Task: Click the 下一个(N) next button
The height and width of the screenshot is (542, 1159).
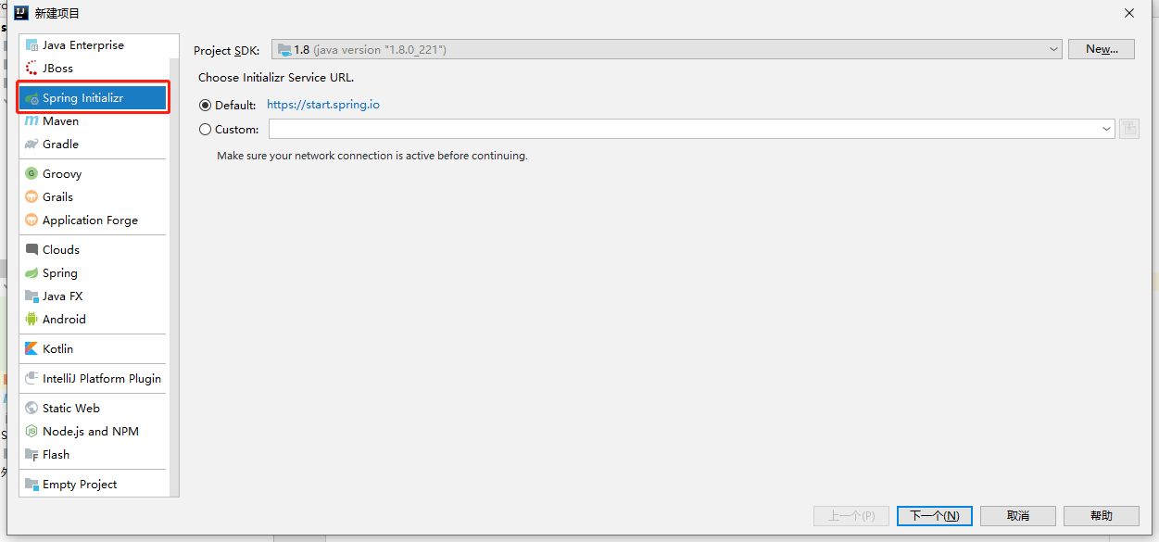Action: (935, 515)
